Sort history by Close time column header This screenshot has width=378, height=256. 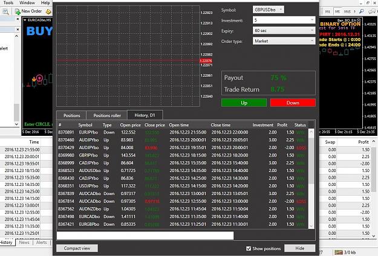(221, 125)
